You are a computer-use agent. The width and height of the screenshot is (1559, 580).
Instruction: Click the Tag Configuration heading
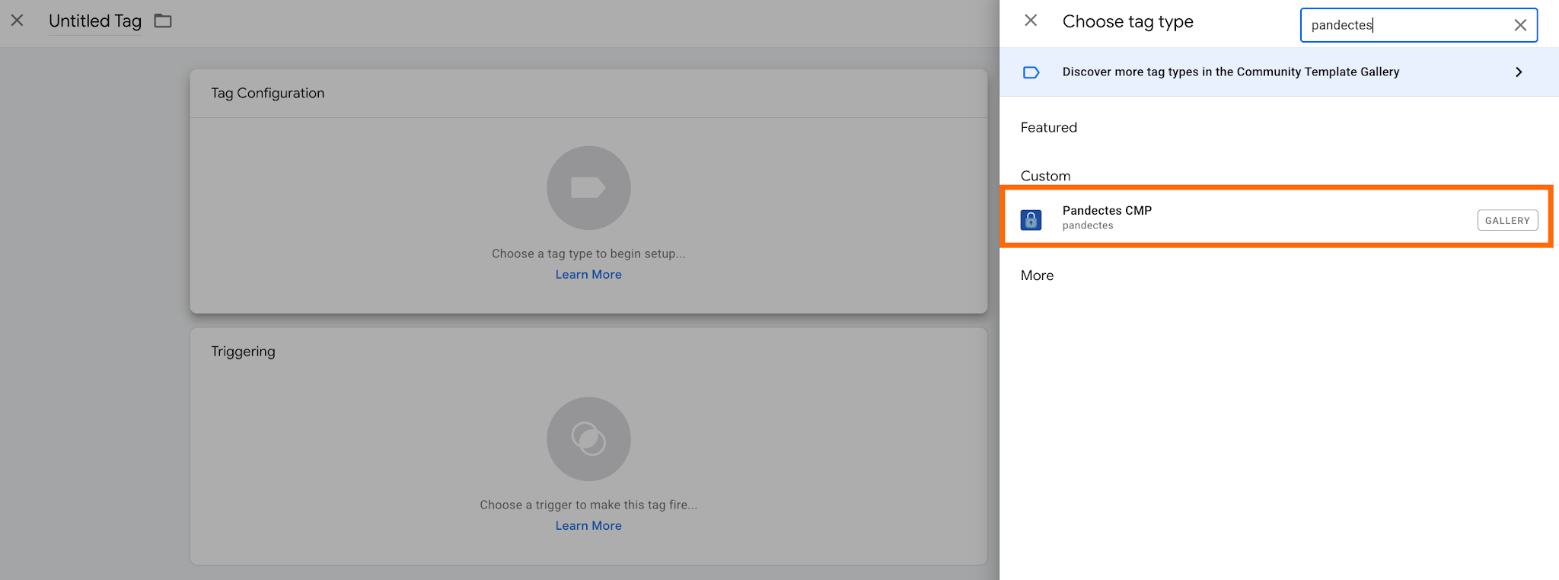(x=268, y=93)
